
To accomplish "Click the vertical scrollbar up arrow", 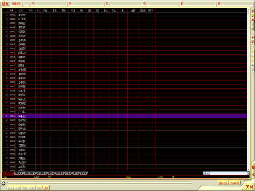I will pos(249,10).
